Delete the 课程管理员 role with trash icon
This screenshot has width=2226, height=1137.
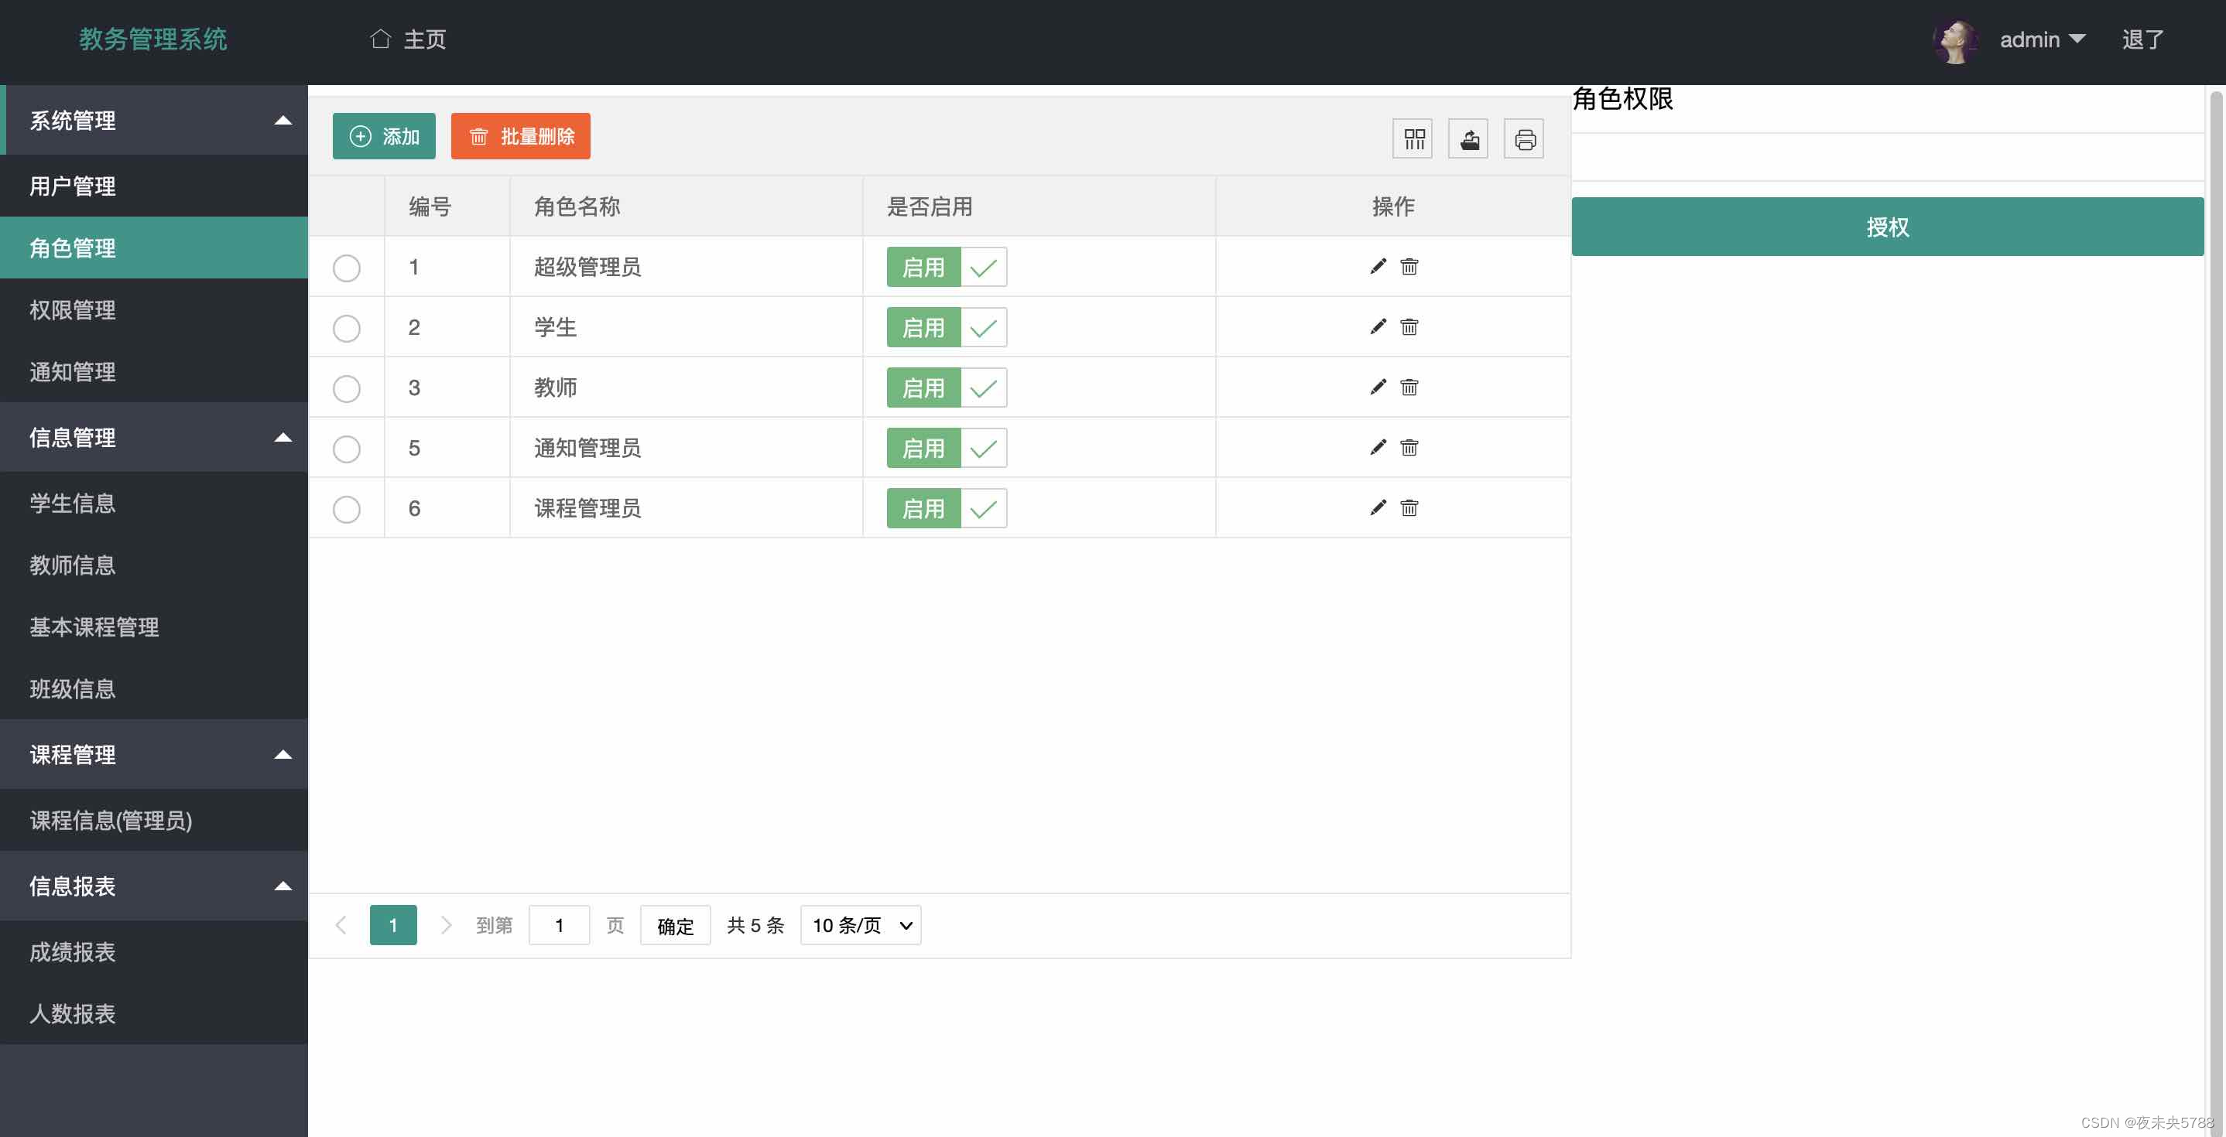click(1409, 507)
